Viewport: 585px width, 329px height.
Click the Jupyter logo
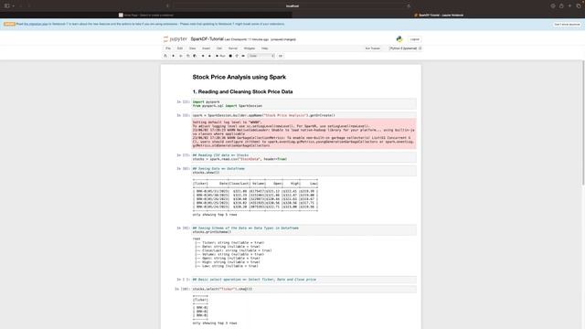point(175,39)
